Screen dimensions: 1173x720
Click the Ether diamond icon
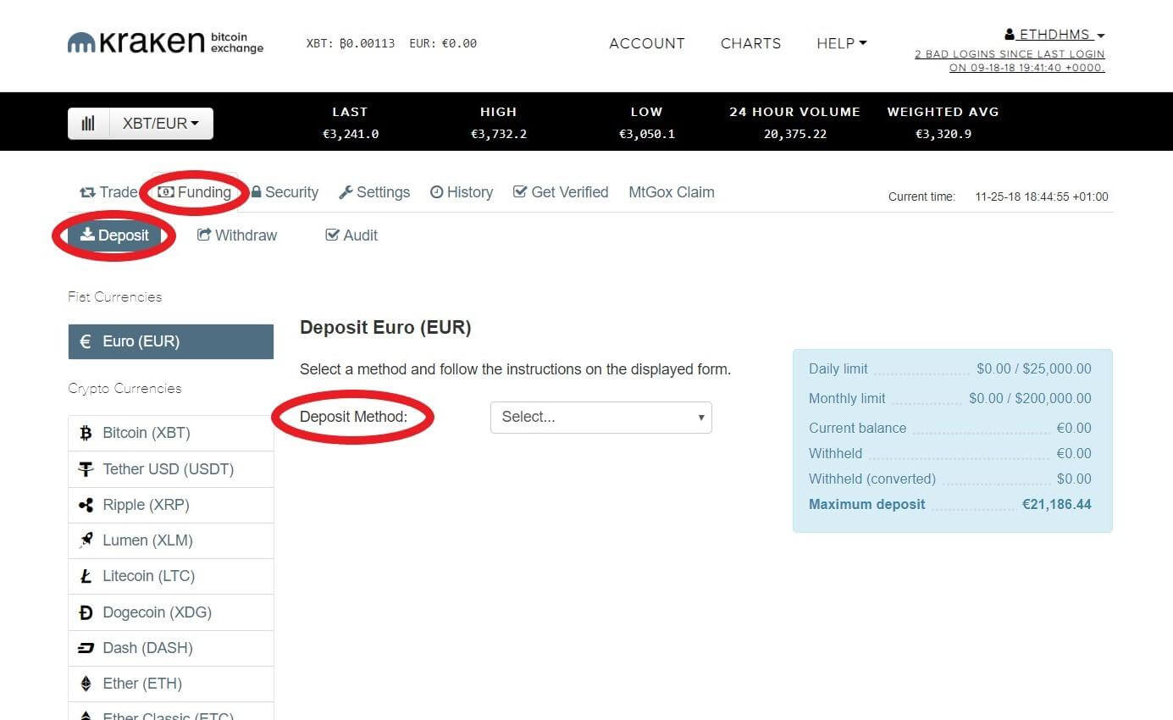click(86, 684)
